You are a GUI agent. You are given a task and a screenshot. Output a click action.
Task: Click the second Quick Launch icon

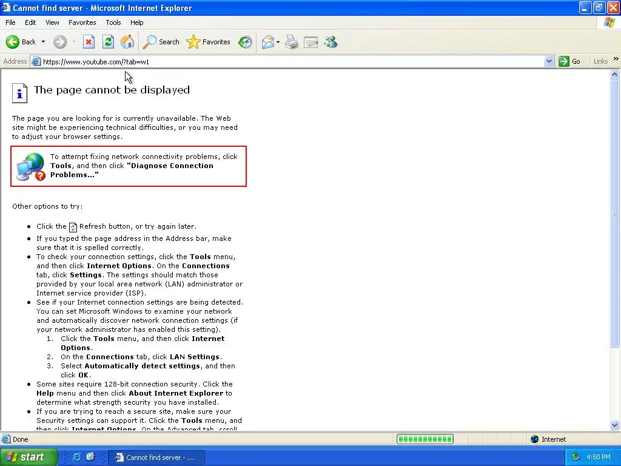[91, 457]
